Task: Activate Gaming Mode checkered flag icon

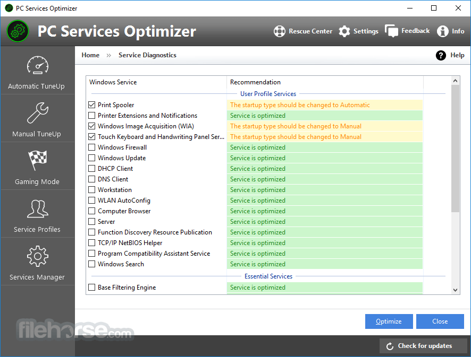Action: 38,160
